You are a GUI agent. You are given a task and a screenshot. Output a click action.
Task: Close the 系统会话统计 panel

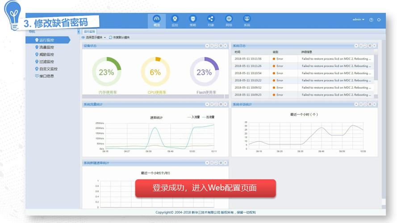pos(375,104)
